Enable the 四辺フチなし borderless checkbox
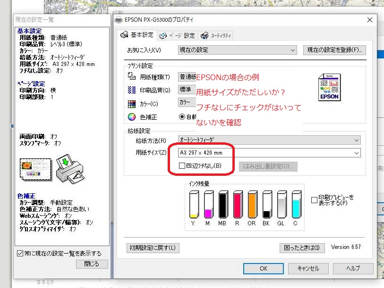The height and width of the screenshot is (288, 384). [x=182, y=165]
